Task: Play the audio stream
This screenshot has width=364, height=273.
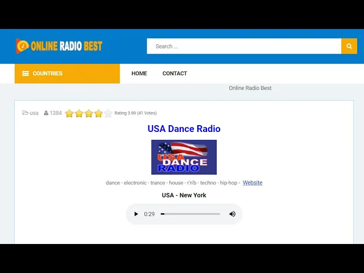Action: pyautogui.click(x=136, y=214)
